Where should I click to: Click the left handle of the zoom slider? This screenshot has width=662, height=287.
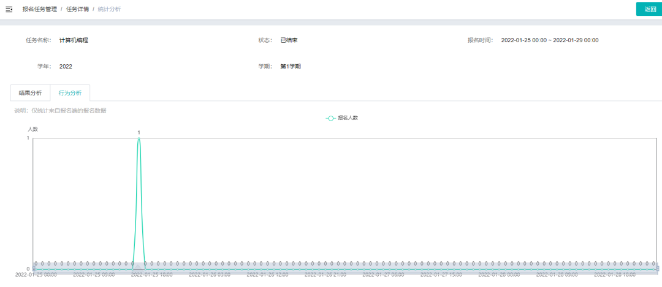(x=34, y=269)
